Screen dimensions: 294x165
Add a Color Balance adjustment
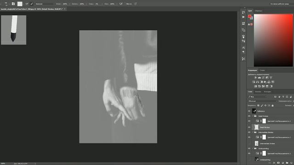point(257,82)
